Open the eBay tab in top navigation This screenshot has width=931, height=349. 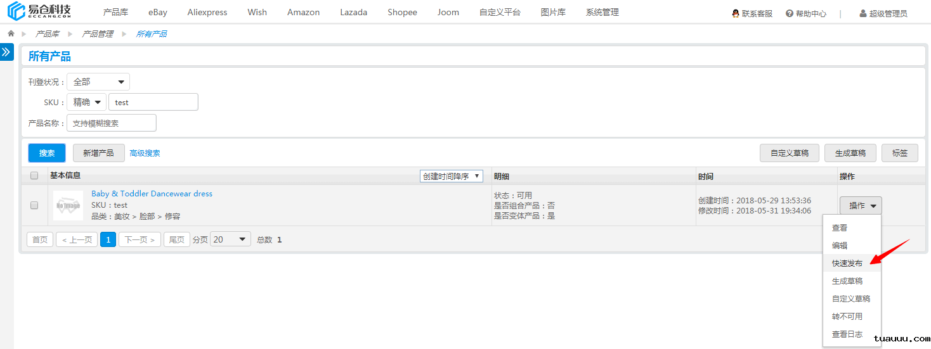point(158,12)
